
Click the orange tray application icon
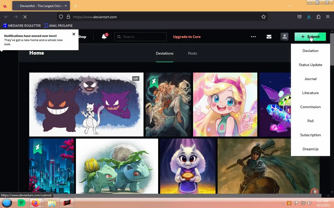289,203
